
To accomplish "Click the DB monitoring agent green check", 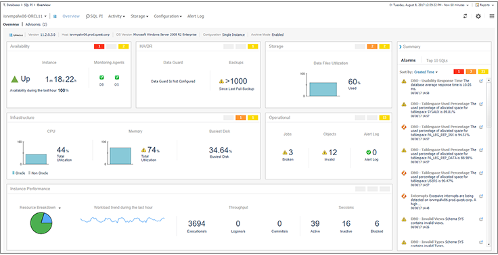I will (101, 78).
